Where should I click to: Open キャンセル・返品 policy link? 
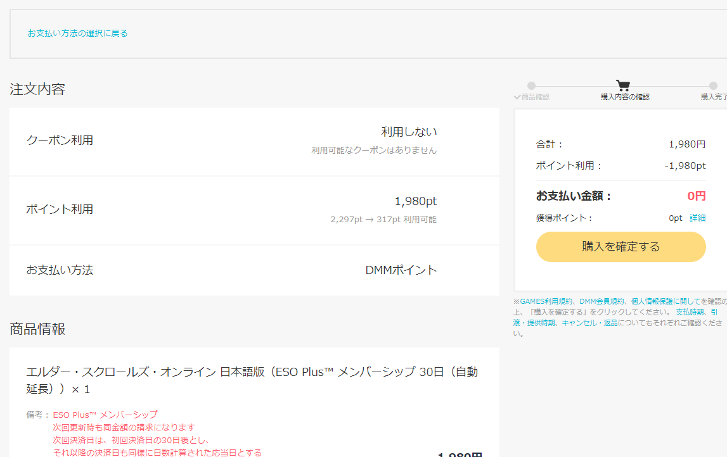[589, 323]
